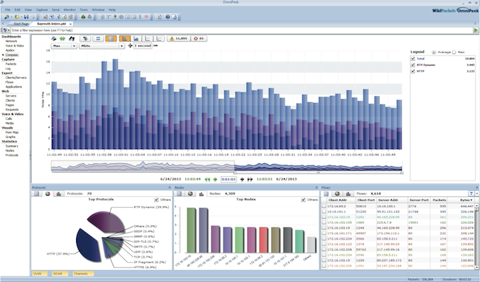Show Flows panel as pie chart
The height and width of the screenshot is (282, 480).
click(x=337, y=193)
